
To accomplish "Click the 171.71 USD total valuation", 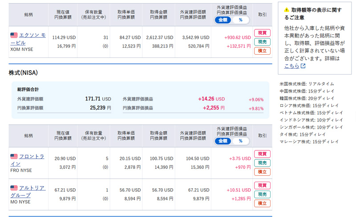I will (98, 99).
